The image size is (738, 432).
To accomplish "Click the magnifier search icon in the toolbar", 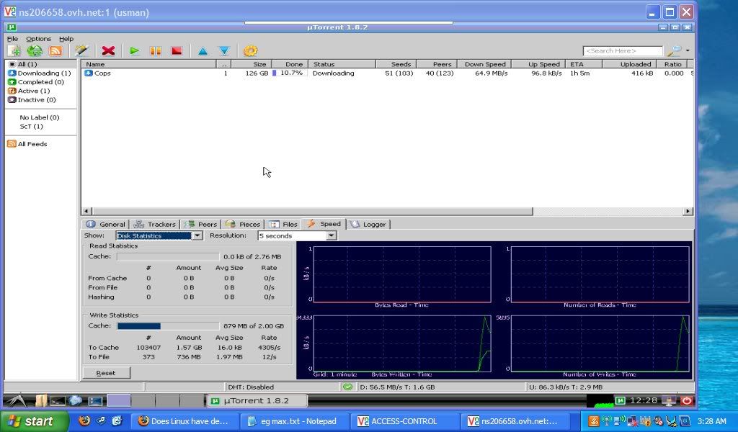I will tap(675, 51).
